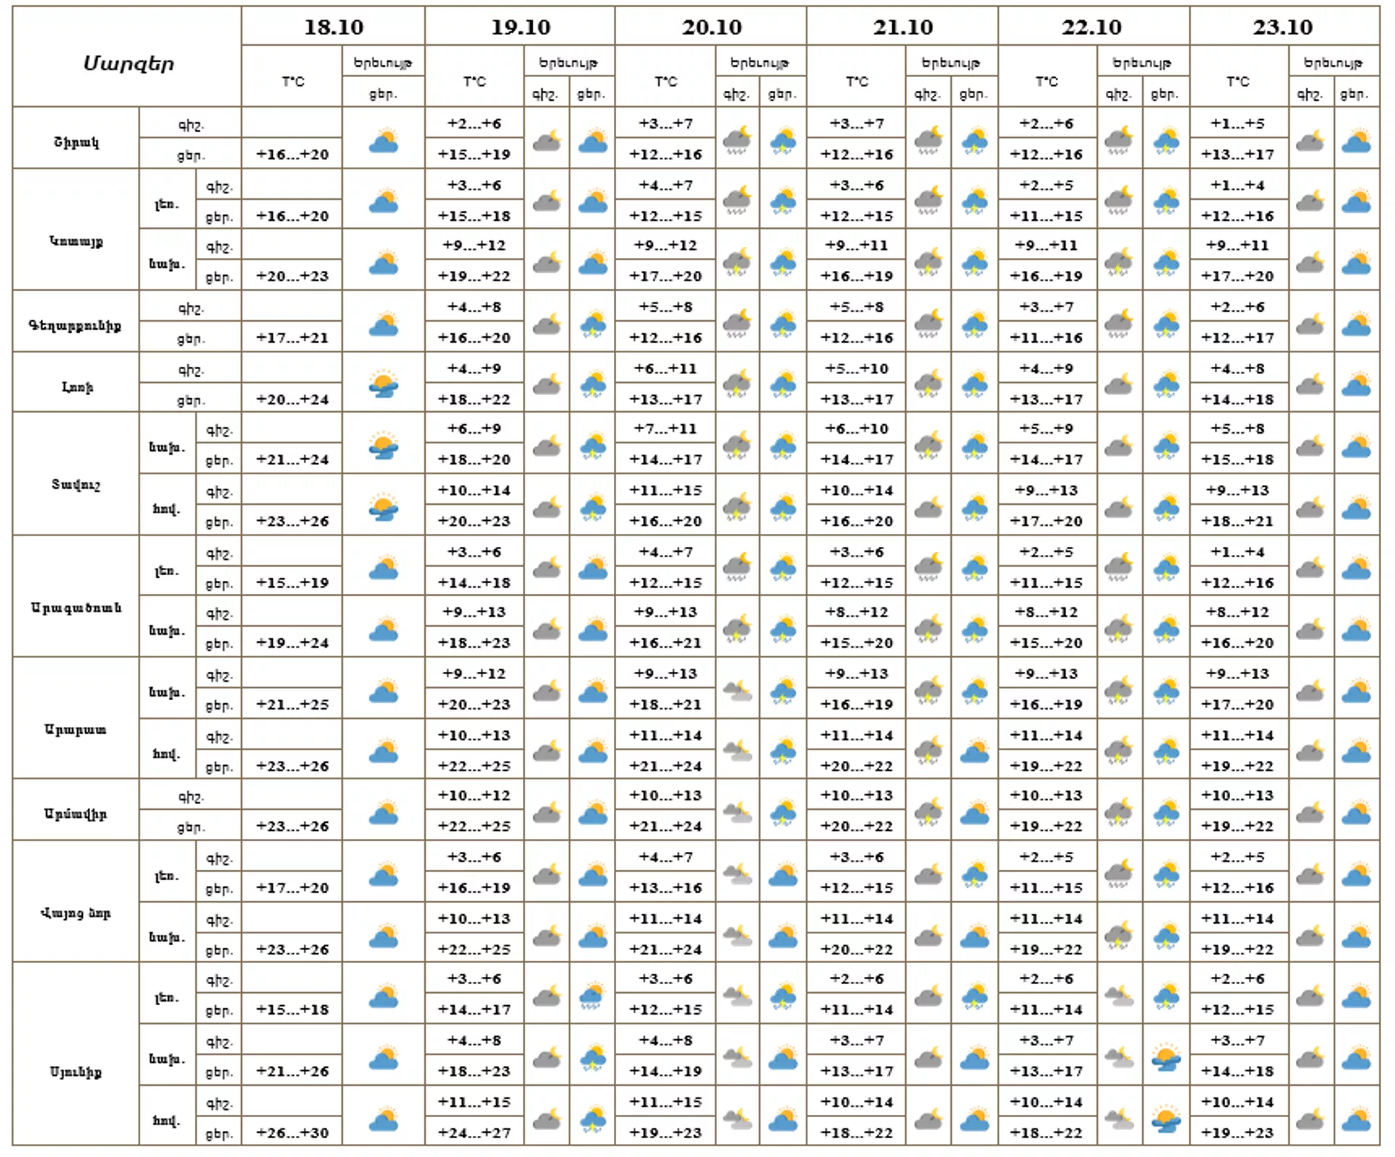Viewport: 1395px width, 1157px height.
Task: Click Շիրակ daytime weather icon for 18.10
Action: click(x=383, y=140)
